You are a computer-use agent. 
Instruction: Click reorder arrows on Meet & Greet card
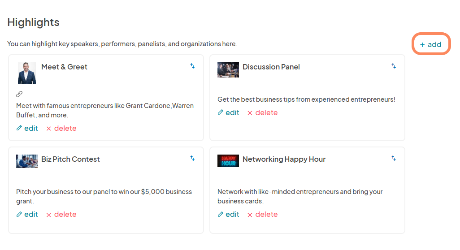tap(192, 66)
